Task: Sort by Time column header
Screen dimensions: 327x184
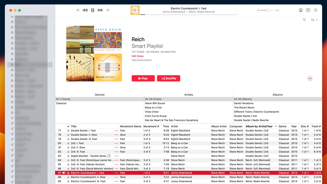Action: (x=166, y=126)
